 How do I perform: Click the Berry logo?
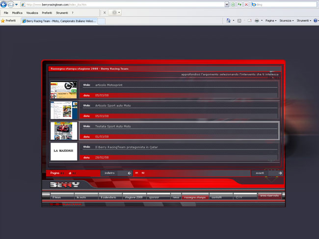(64, 185)
